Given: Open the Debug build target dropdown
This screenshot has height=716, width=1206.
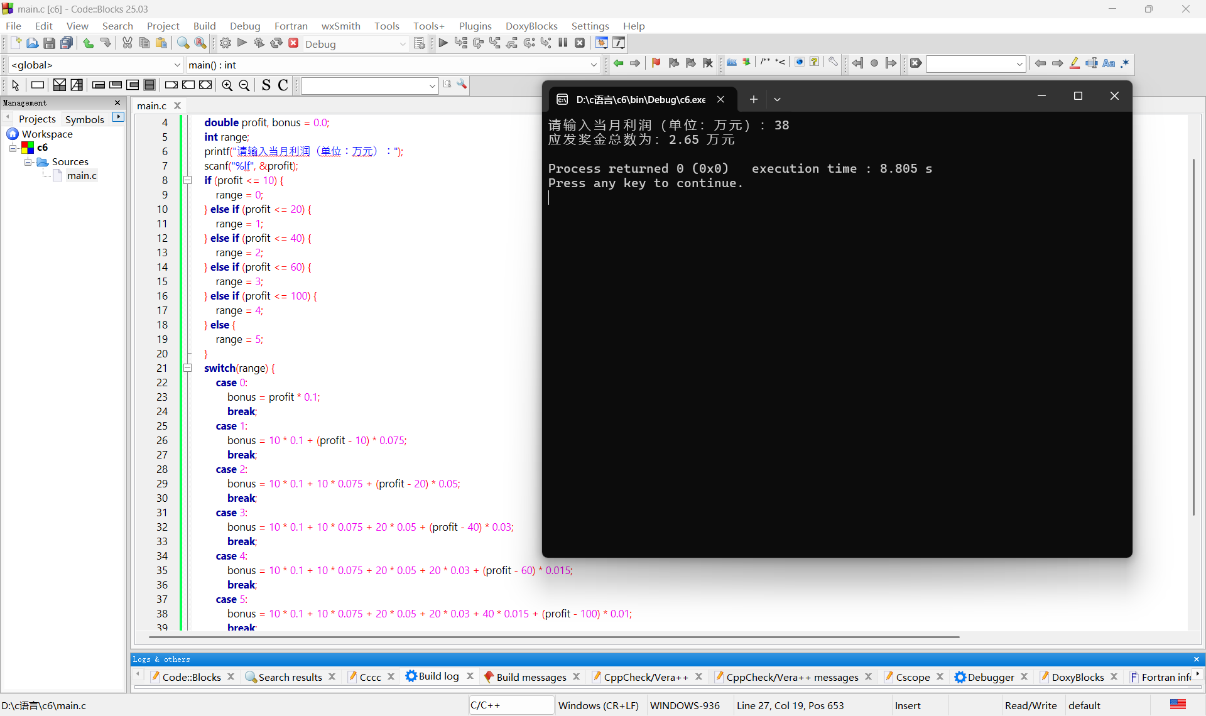Looking at the screenshot, I should pyautogui.click(x=403, y=44).
